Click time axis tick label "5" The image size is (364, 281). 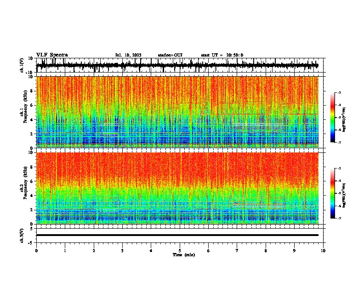tap(180, 251)
